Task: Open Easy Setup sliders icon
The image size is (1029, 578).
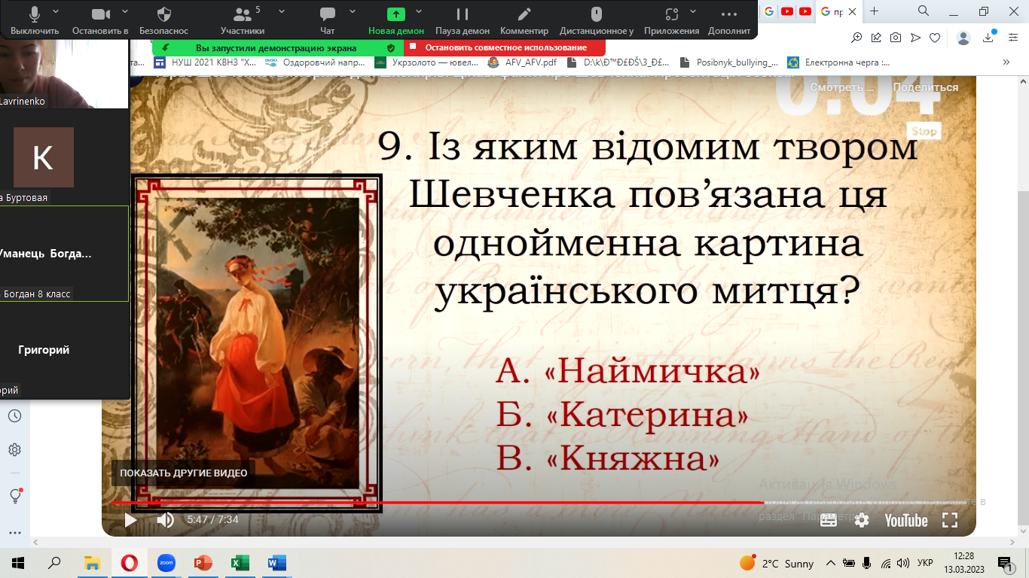Action: click(x=1015, y=38)
